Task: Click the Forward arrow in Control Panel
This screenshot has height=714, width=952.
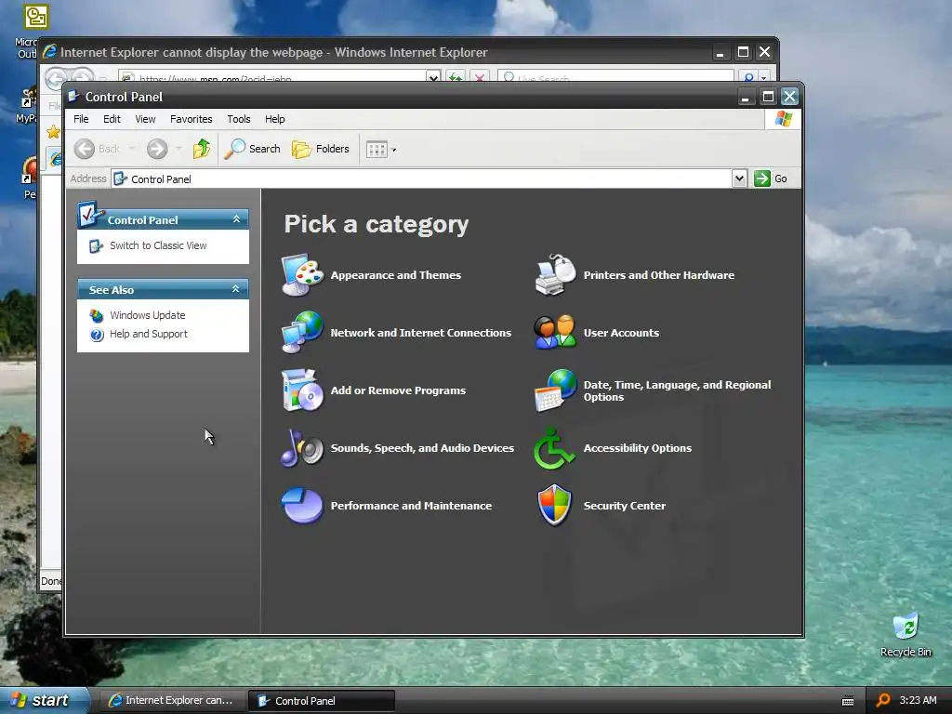Action: coord(157,149)
